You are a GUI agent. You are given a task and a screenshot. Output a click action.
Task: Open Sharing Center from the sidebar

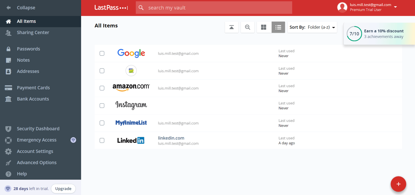click(33, 32)
